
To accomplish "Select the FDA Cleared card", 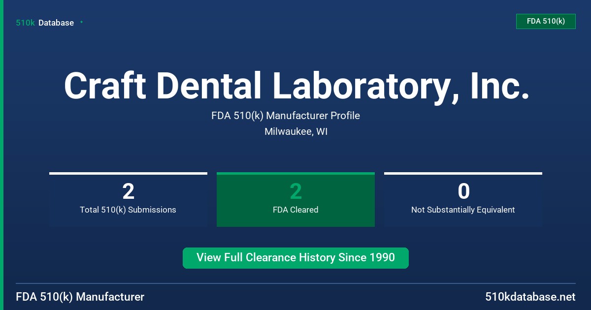I will coord(295,199).
